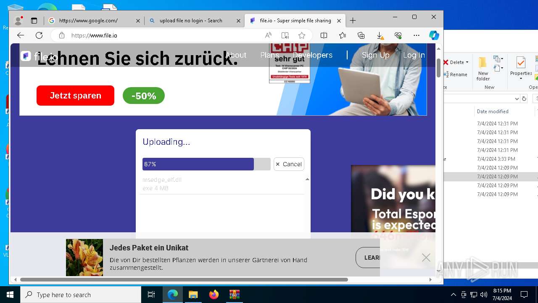Click the -50% green badge

[144, 96]
